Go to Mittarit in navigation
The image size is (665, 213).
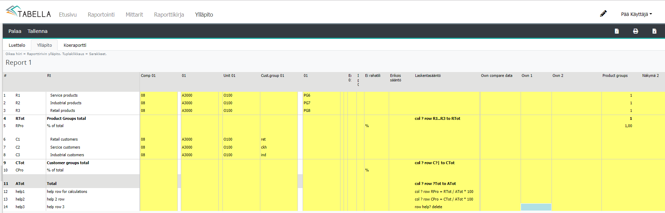point(134,15)
